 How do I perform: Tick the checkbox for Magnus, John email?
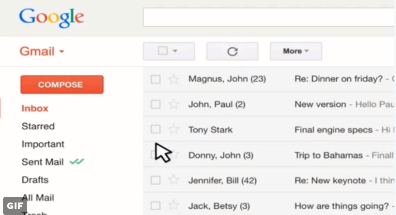pos(156,79)
